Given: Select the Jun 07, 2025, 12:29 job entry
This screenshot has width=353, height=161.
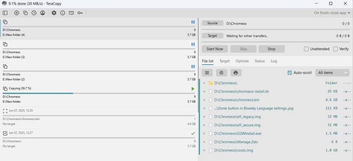Looking at the screenshot, I should pos(99,118).
